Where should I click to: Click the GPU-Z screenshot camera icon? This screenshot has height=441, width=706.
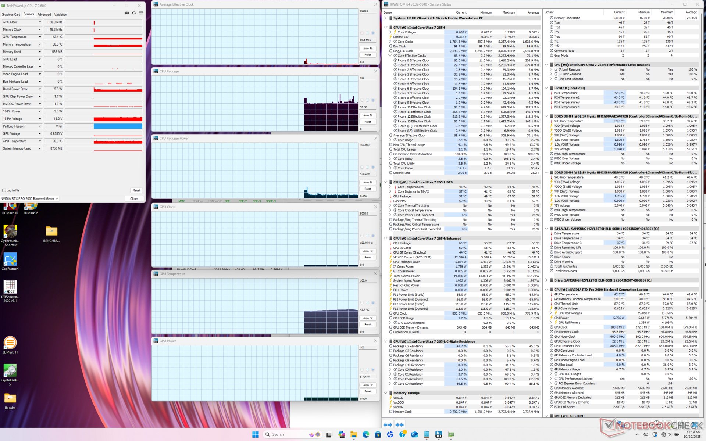point(127,13)
